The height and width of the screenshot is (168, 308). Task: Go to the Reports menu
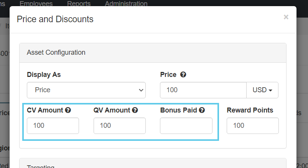tap(79, 4)
